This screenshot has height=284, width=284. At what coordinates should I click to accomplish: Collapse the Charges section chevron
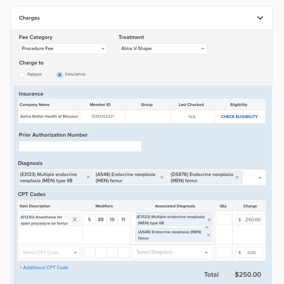(x=260, y=18)
